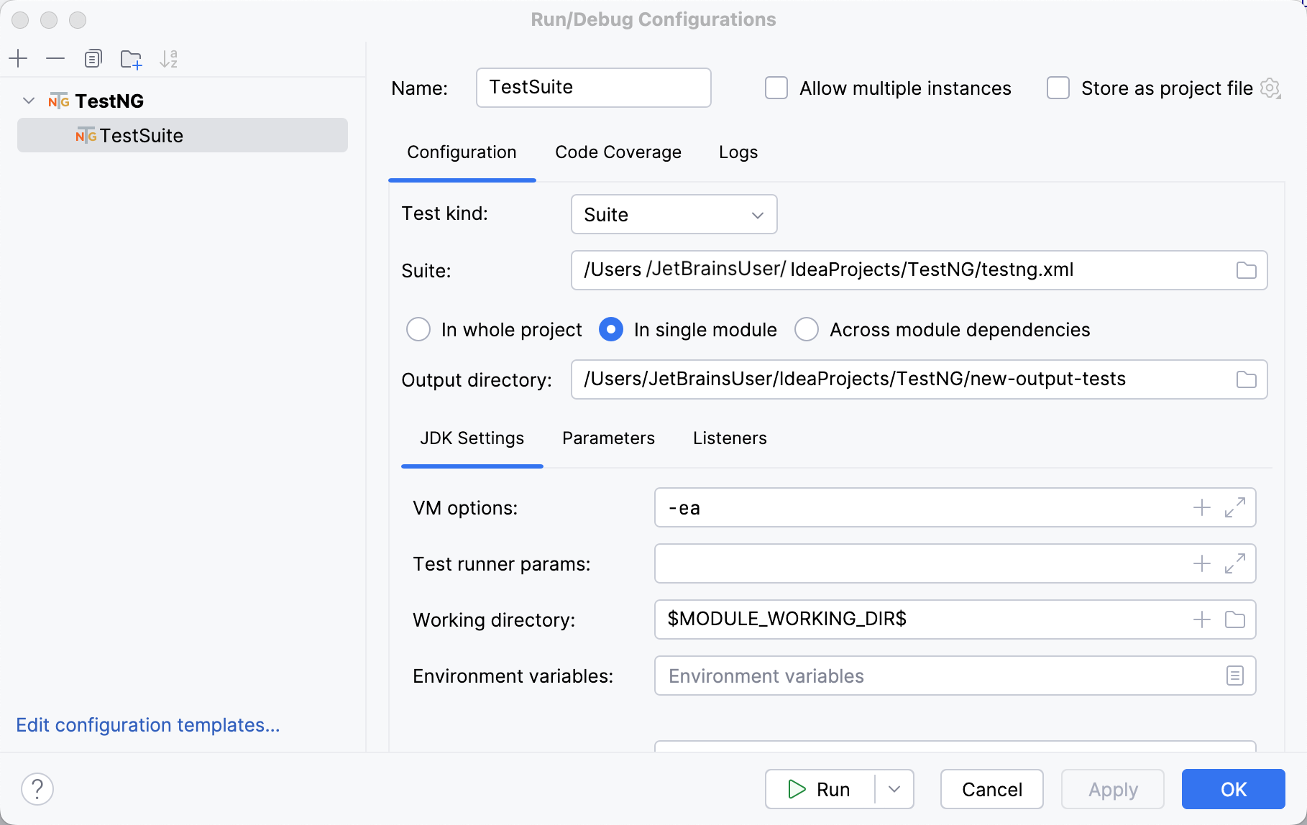Open the Run button dropdown arrow
Screen dimensions: 1307x825
(894, 788)
